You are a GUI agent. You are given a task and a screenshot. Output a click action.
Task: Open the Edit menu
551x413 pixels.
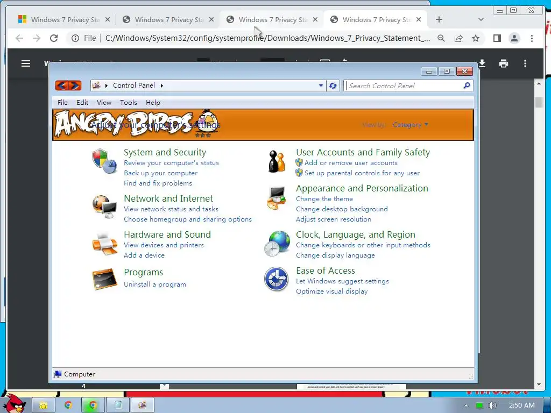82,103
